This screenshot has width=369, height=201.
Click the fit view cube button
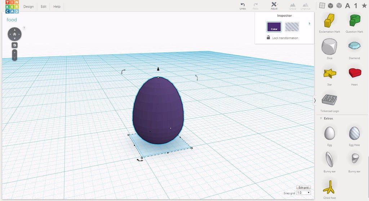[x=14, y=45]
